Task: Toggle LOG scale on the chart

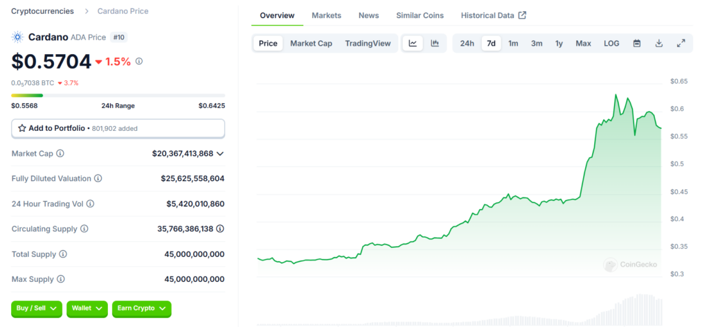Action: point(611,44)
